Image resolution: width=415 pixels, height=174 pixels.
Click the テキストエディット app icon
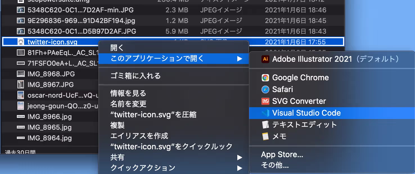(x=265, y=125)
